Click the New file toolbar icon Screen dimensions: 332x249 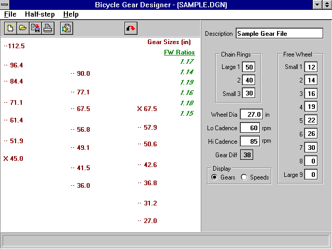[10, 28]
